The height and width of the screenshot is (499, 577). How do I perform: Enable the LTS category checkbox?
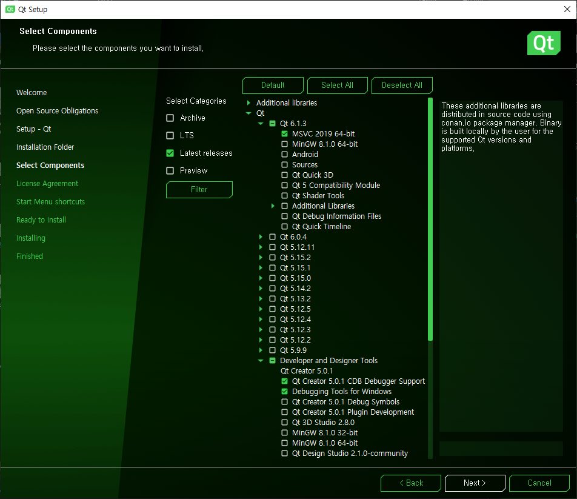pos(170,135)
